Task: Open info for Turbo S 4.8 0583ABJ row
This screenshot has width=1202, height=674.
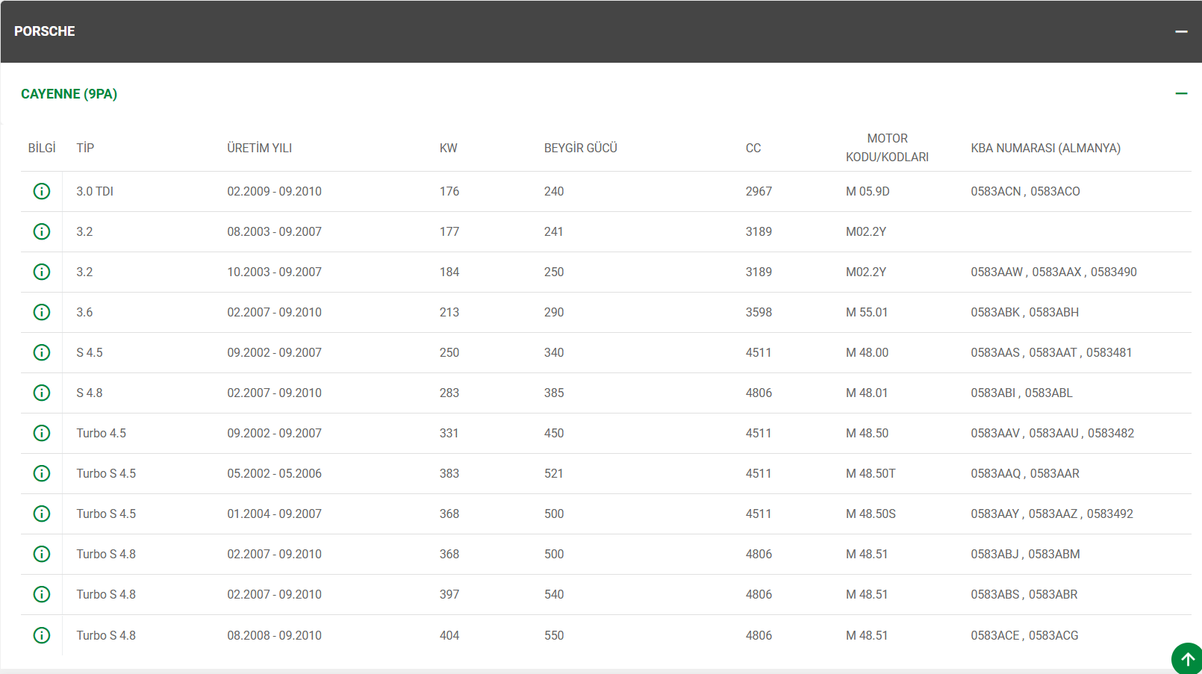Action: pyautogui.click(x=42, y=555)
